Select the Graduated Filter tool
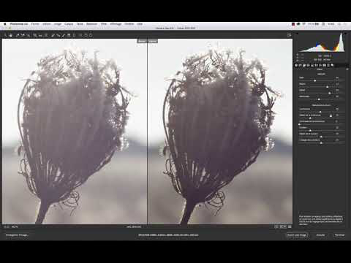The width and height of the screenshot is (351, 263). tap(69, 35)
